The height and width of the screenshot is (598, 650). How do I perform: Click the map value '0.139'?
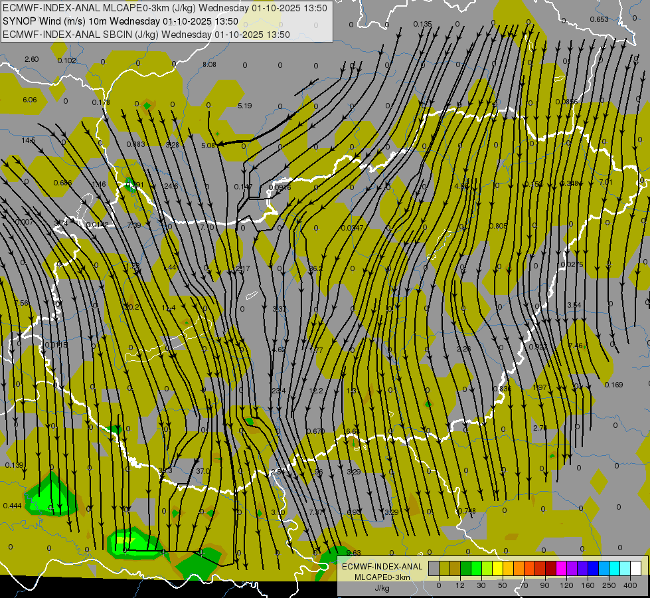(x=14, y=465)
